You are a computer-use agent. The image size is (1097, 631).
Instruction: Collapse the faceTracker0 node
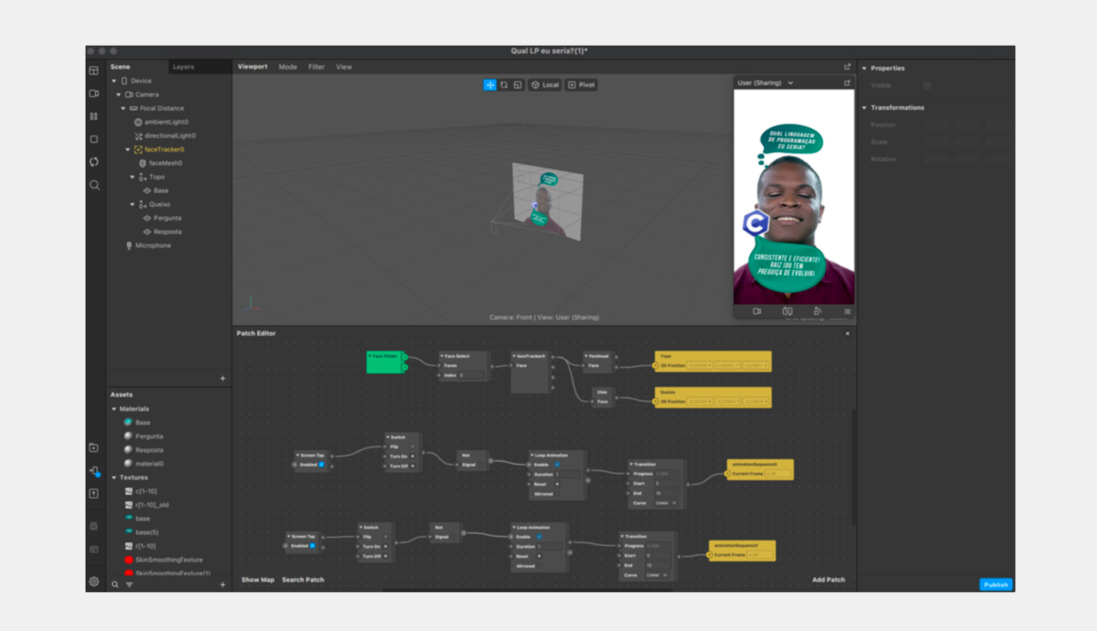128,150
